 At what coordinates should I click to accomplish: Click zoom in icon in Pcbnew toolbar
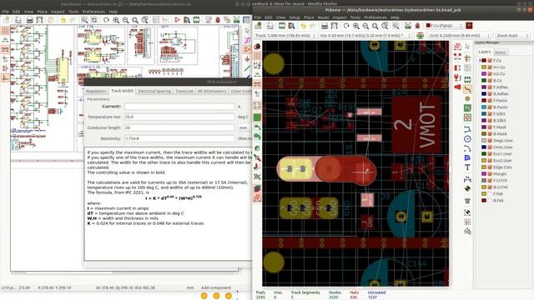356,26
